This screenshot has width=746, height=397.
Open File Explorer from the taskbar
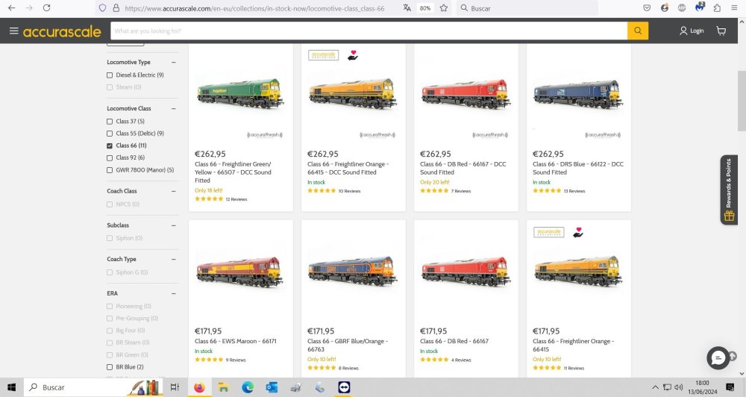[223, 387]
